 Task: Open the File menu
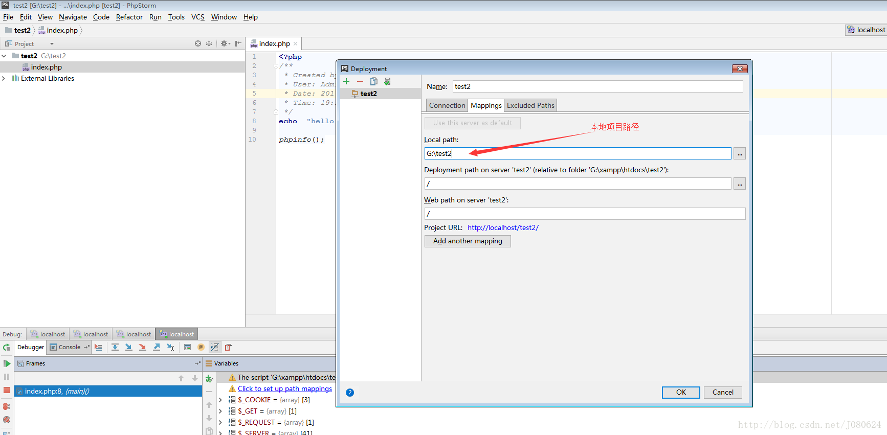(x=8, y=17)
